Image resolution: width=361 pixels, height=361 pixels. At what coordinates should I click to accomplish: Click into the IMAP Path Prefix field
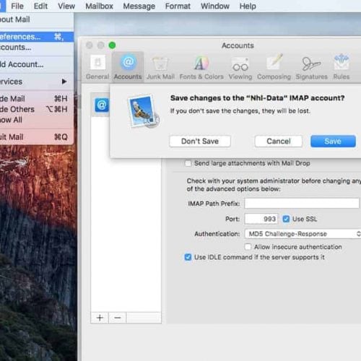coord(302,204)
